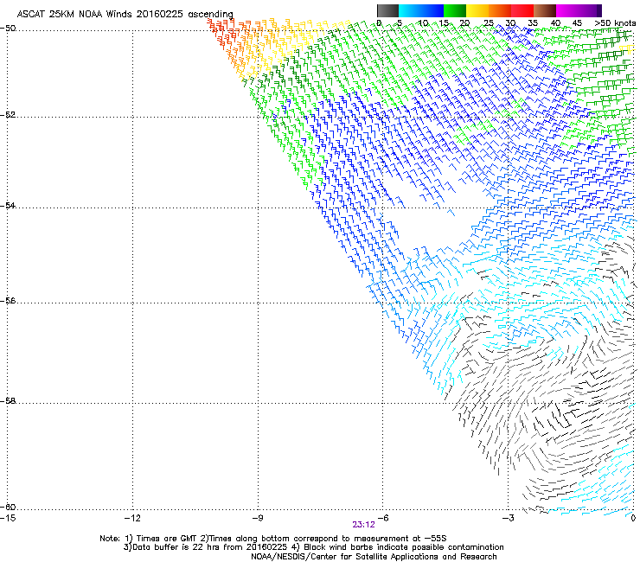Click the brown 35-40 knots legend swatch

point(545,10)
